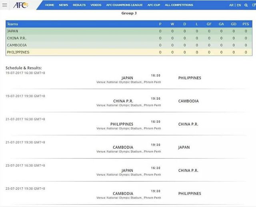Screen dimensions: 256x207
Task: Click CAMBODIA opposing China P.R. on 19-07
Action: pyautogui.click(x=188, y=101)
